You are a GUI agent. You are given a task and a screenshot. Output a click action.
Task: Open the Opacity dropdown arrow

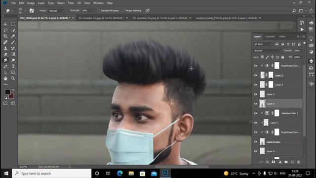pyautogui.click(x=303, y=50)
